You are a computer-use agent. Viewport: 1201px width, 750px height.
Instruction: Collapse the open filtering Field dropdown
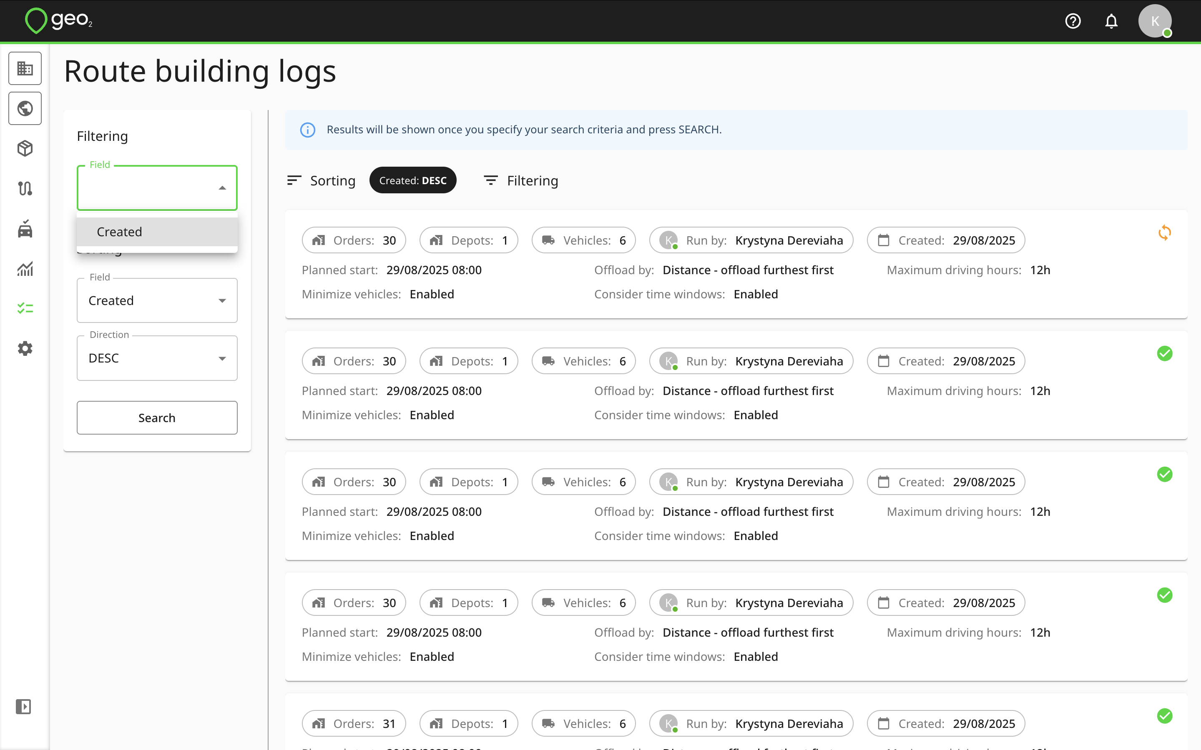tap(222, 188)
